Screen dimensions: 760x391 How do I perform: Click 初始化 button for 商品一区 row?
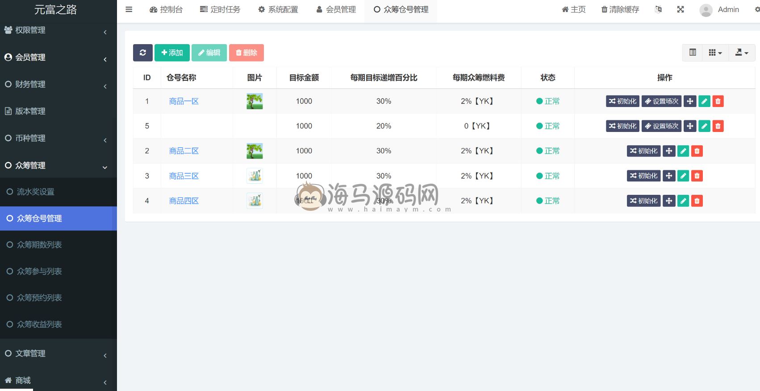pos(622,101)
